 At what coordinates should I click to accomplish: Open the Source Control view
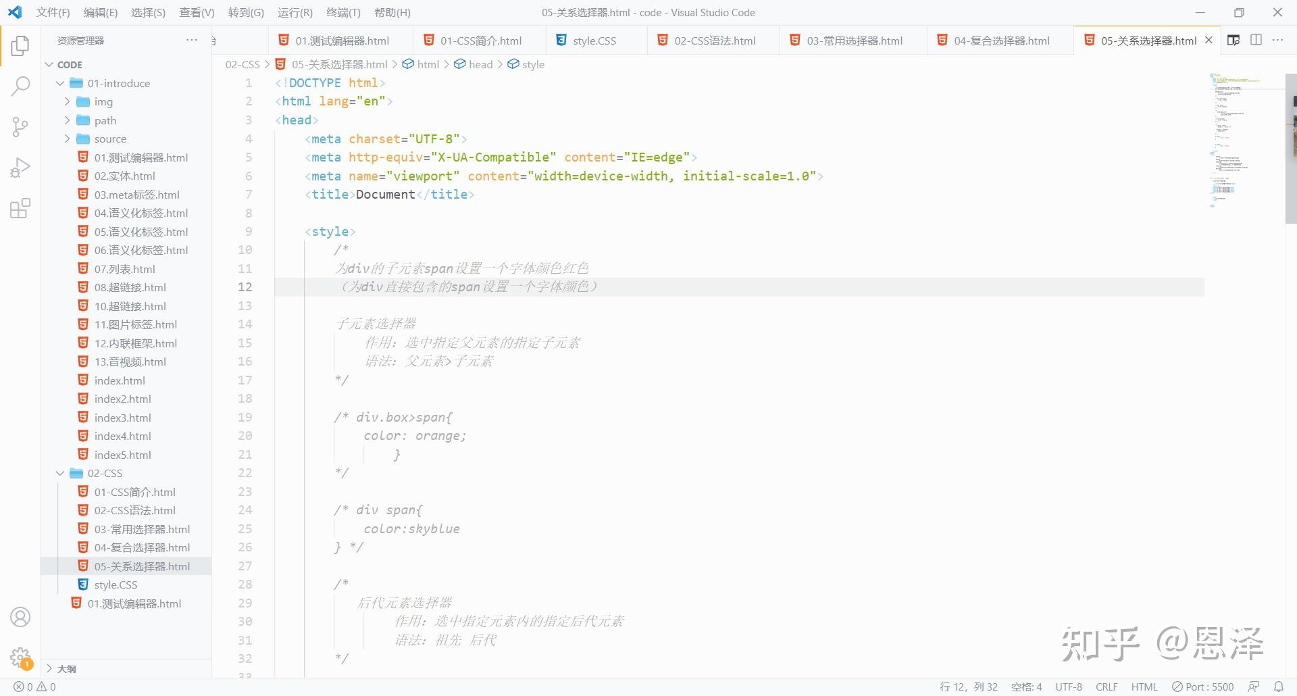pyautogui.click(x=20, y=127)
